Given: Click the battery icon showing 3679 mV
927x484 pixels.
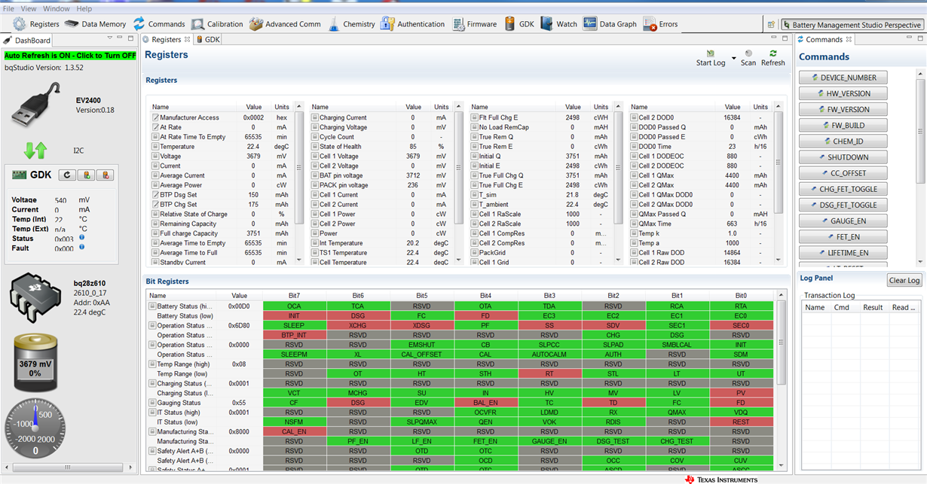Looking at the screenshot, I should coord(35,364).
